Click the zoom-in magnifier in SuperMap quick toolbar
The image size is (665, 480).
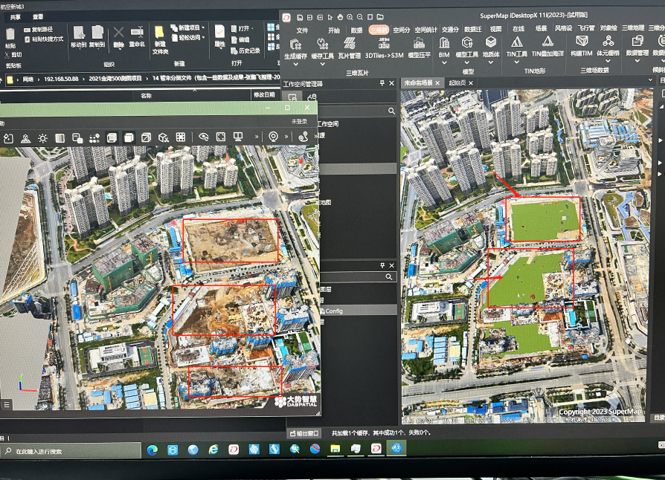pyautogui.click(x=350, y=17)
